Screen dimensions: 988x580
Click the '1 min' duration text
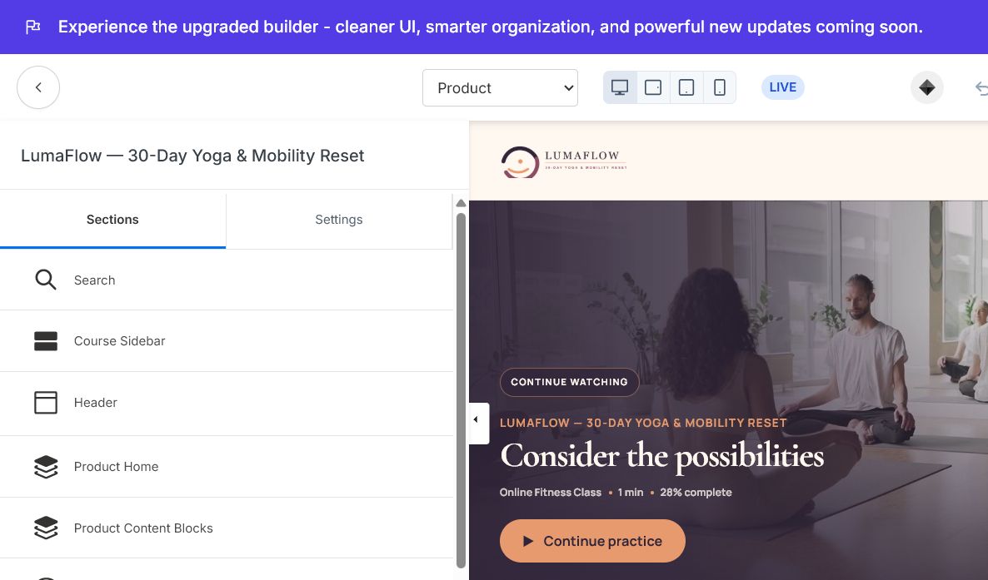[x=630, y=493]
